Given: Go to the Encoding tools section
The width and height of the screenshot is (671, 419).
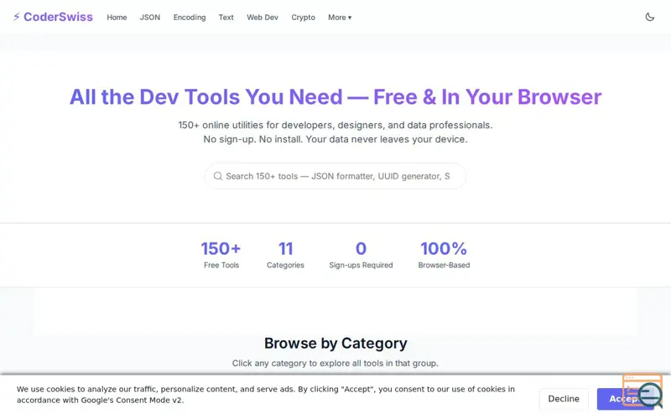Looking at the screenshot, I should point(190,18).
